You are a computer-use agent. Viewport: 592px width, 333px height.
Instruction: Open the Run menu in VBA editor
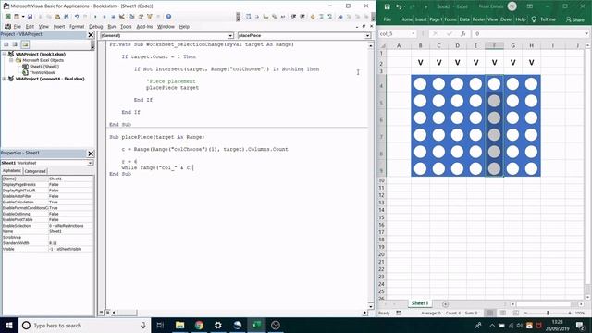tap(112, 27)
